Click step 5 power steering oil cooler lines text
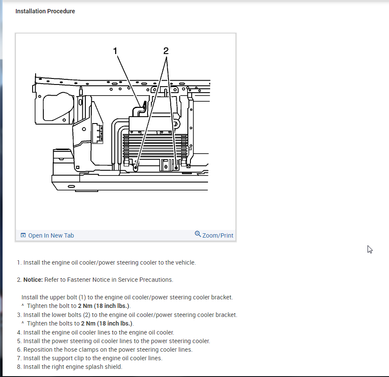 pyautogui.click(x=117, y=341)
